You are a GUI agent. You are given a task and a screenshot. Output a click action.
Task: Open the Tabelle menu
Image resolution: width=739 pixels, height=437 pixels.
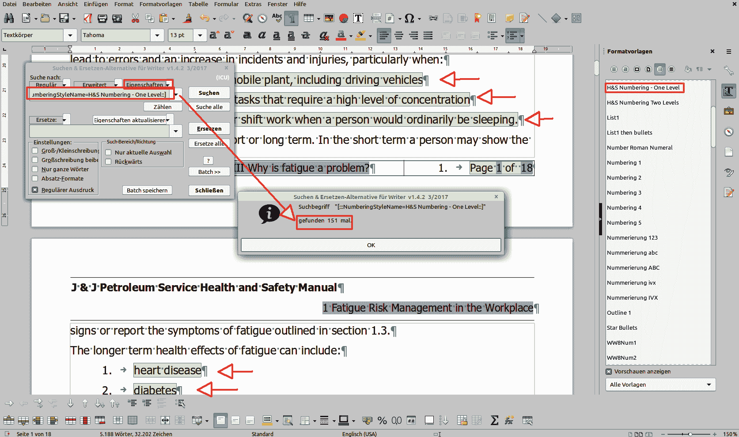point(198,4)
